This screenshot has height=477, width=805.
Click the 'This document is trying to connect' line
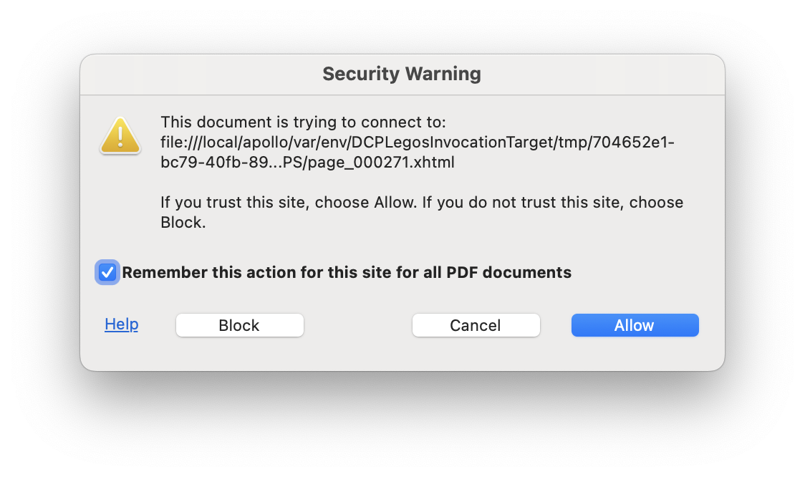click(x=303, y=122)
